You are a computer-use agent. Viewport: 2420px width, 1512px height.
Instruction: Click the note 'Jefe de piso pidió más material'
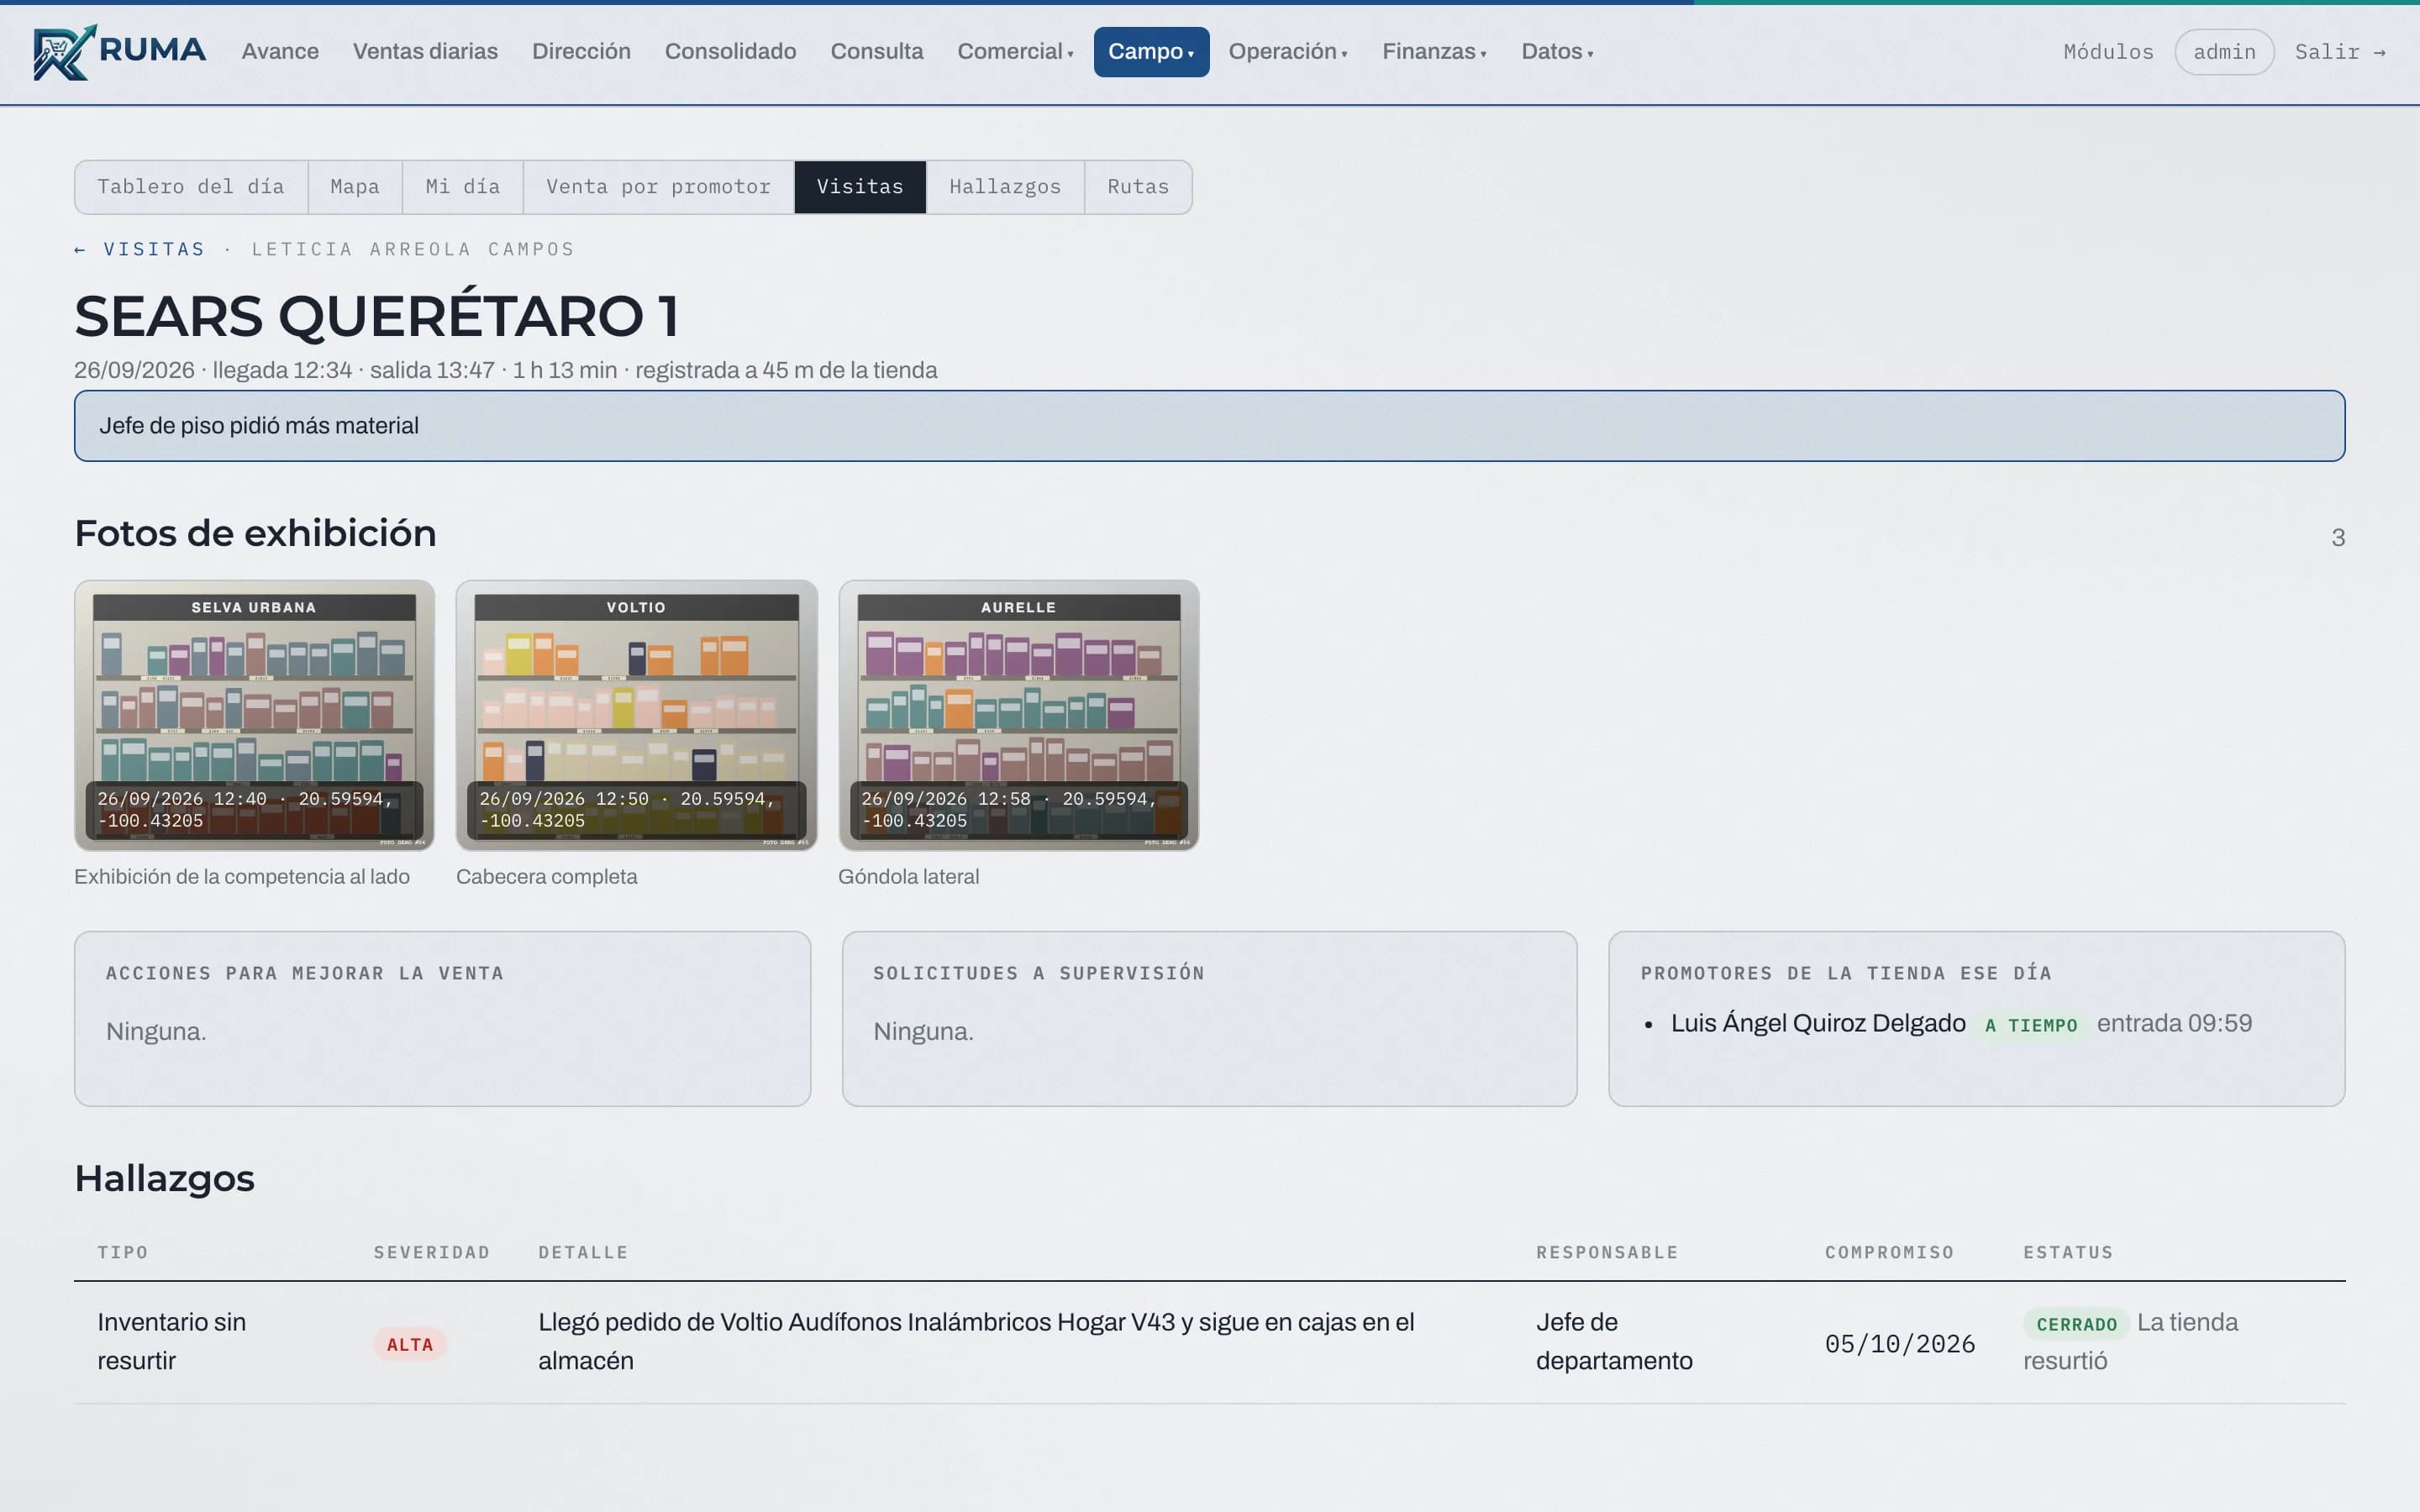click(1209, 426)
